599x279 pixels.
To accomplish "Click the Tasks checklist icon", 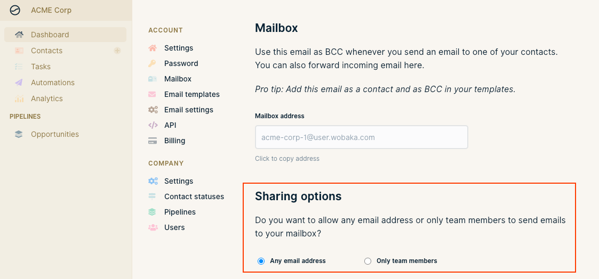I will point(19,67).
